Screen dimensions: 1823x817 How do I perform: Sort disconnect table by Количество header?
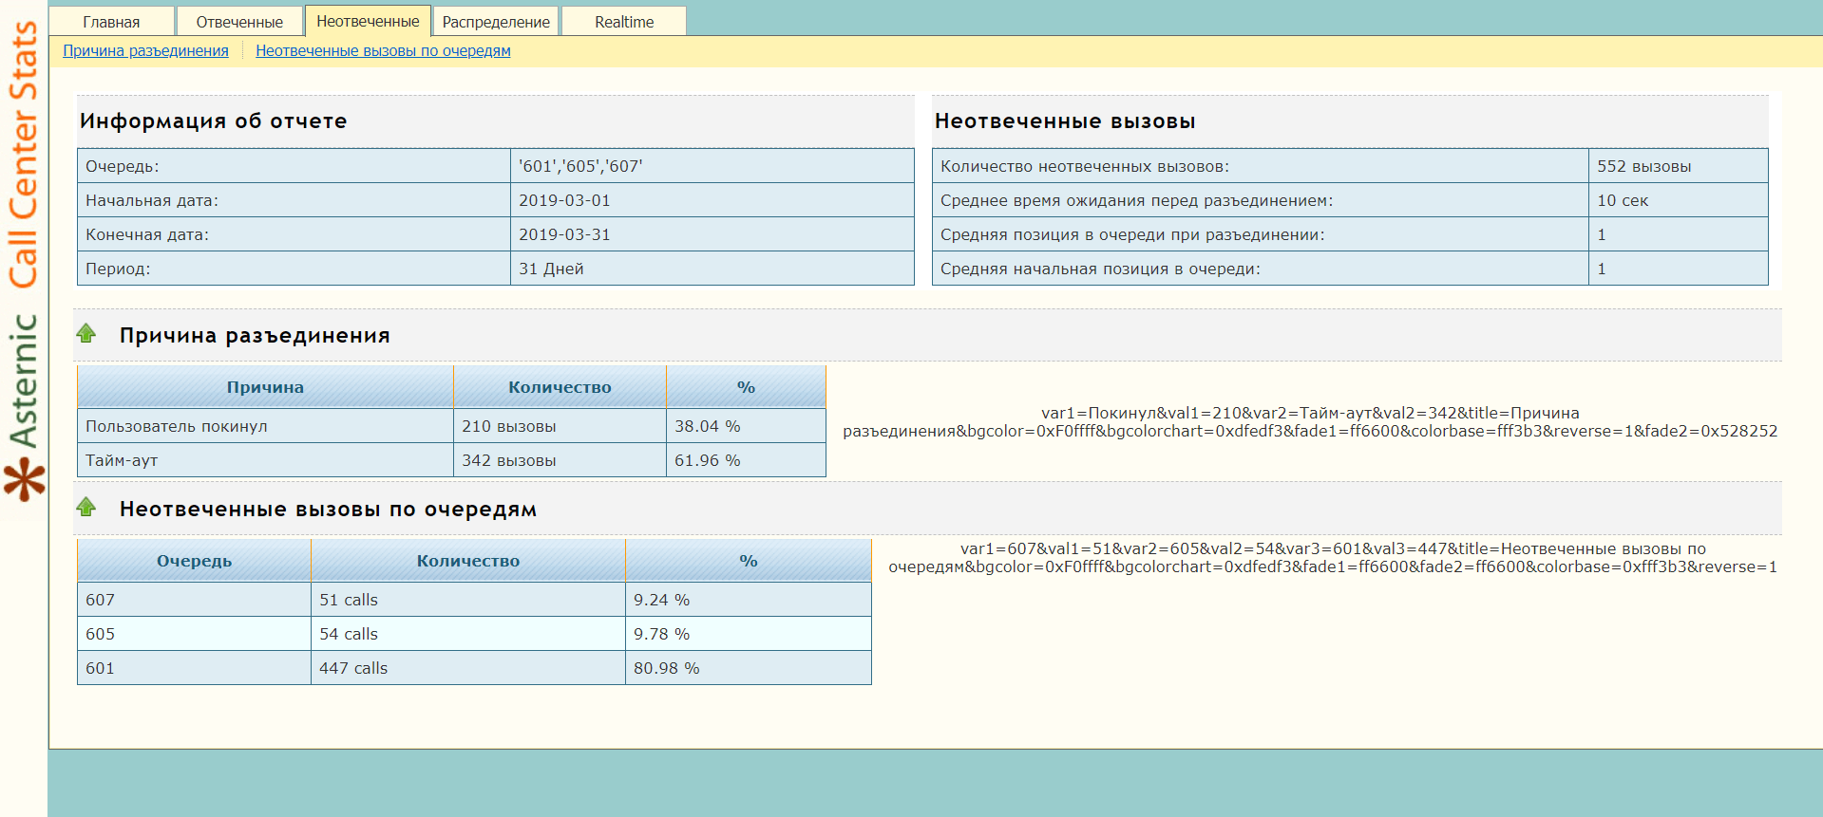(560, 387)
